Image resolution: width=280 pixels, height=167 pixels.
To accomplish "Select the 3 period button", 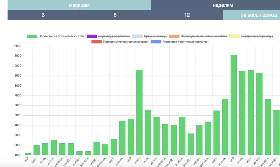I will click(x=43, y=15).
